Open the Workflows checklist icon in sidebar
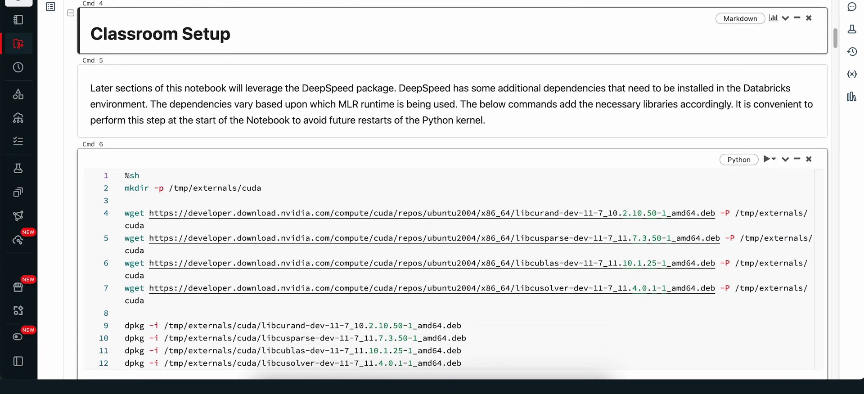The width and height of the screenshot is (864, 394). click(x=18, y=141)
